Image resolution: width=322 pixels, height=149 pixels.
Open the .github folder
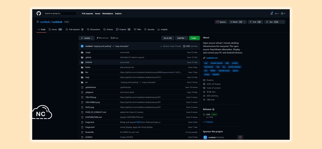[88, 57]
